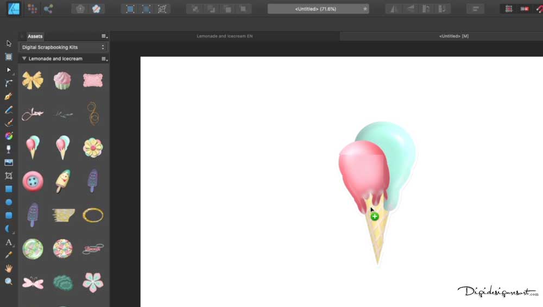Switch to the Pixel persona
Viewport: 543px width, 307px height.
click(32, 9)
